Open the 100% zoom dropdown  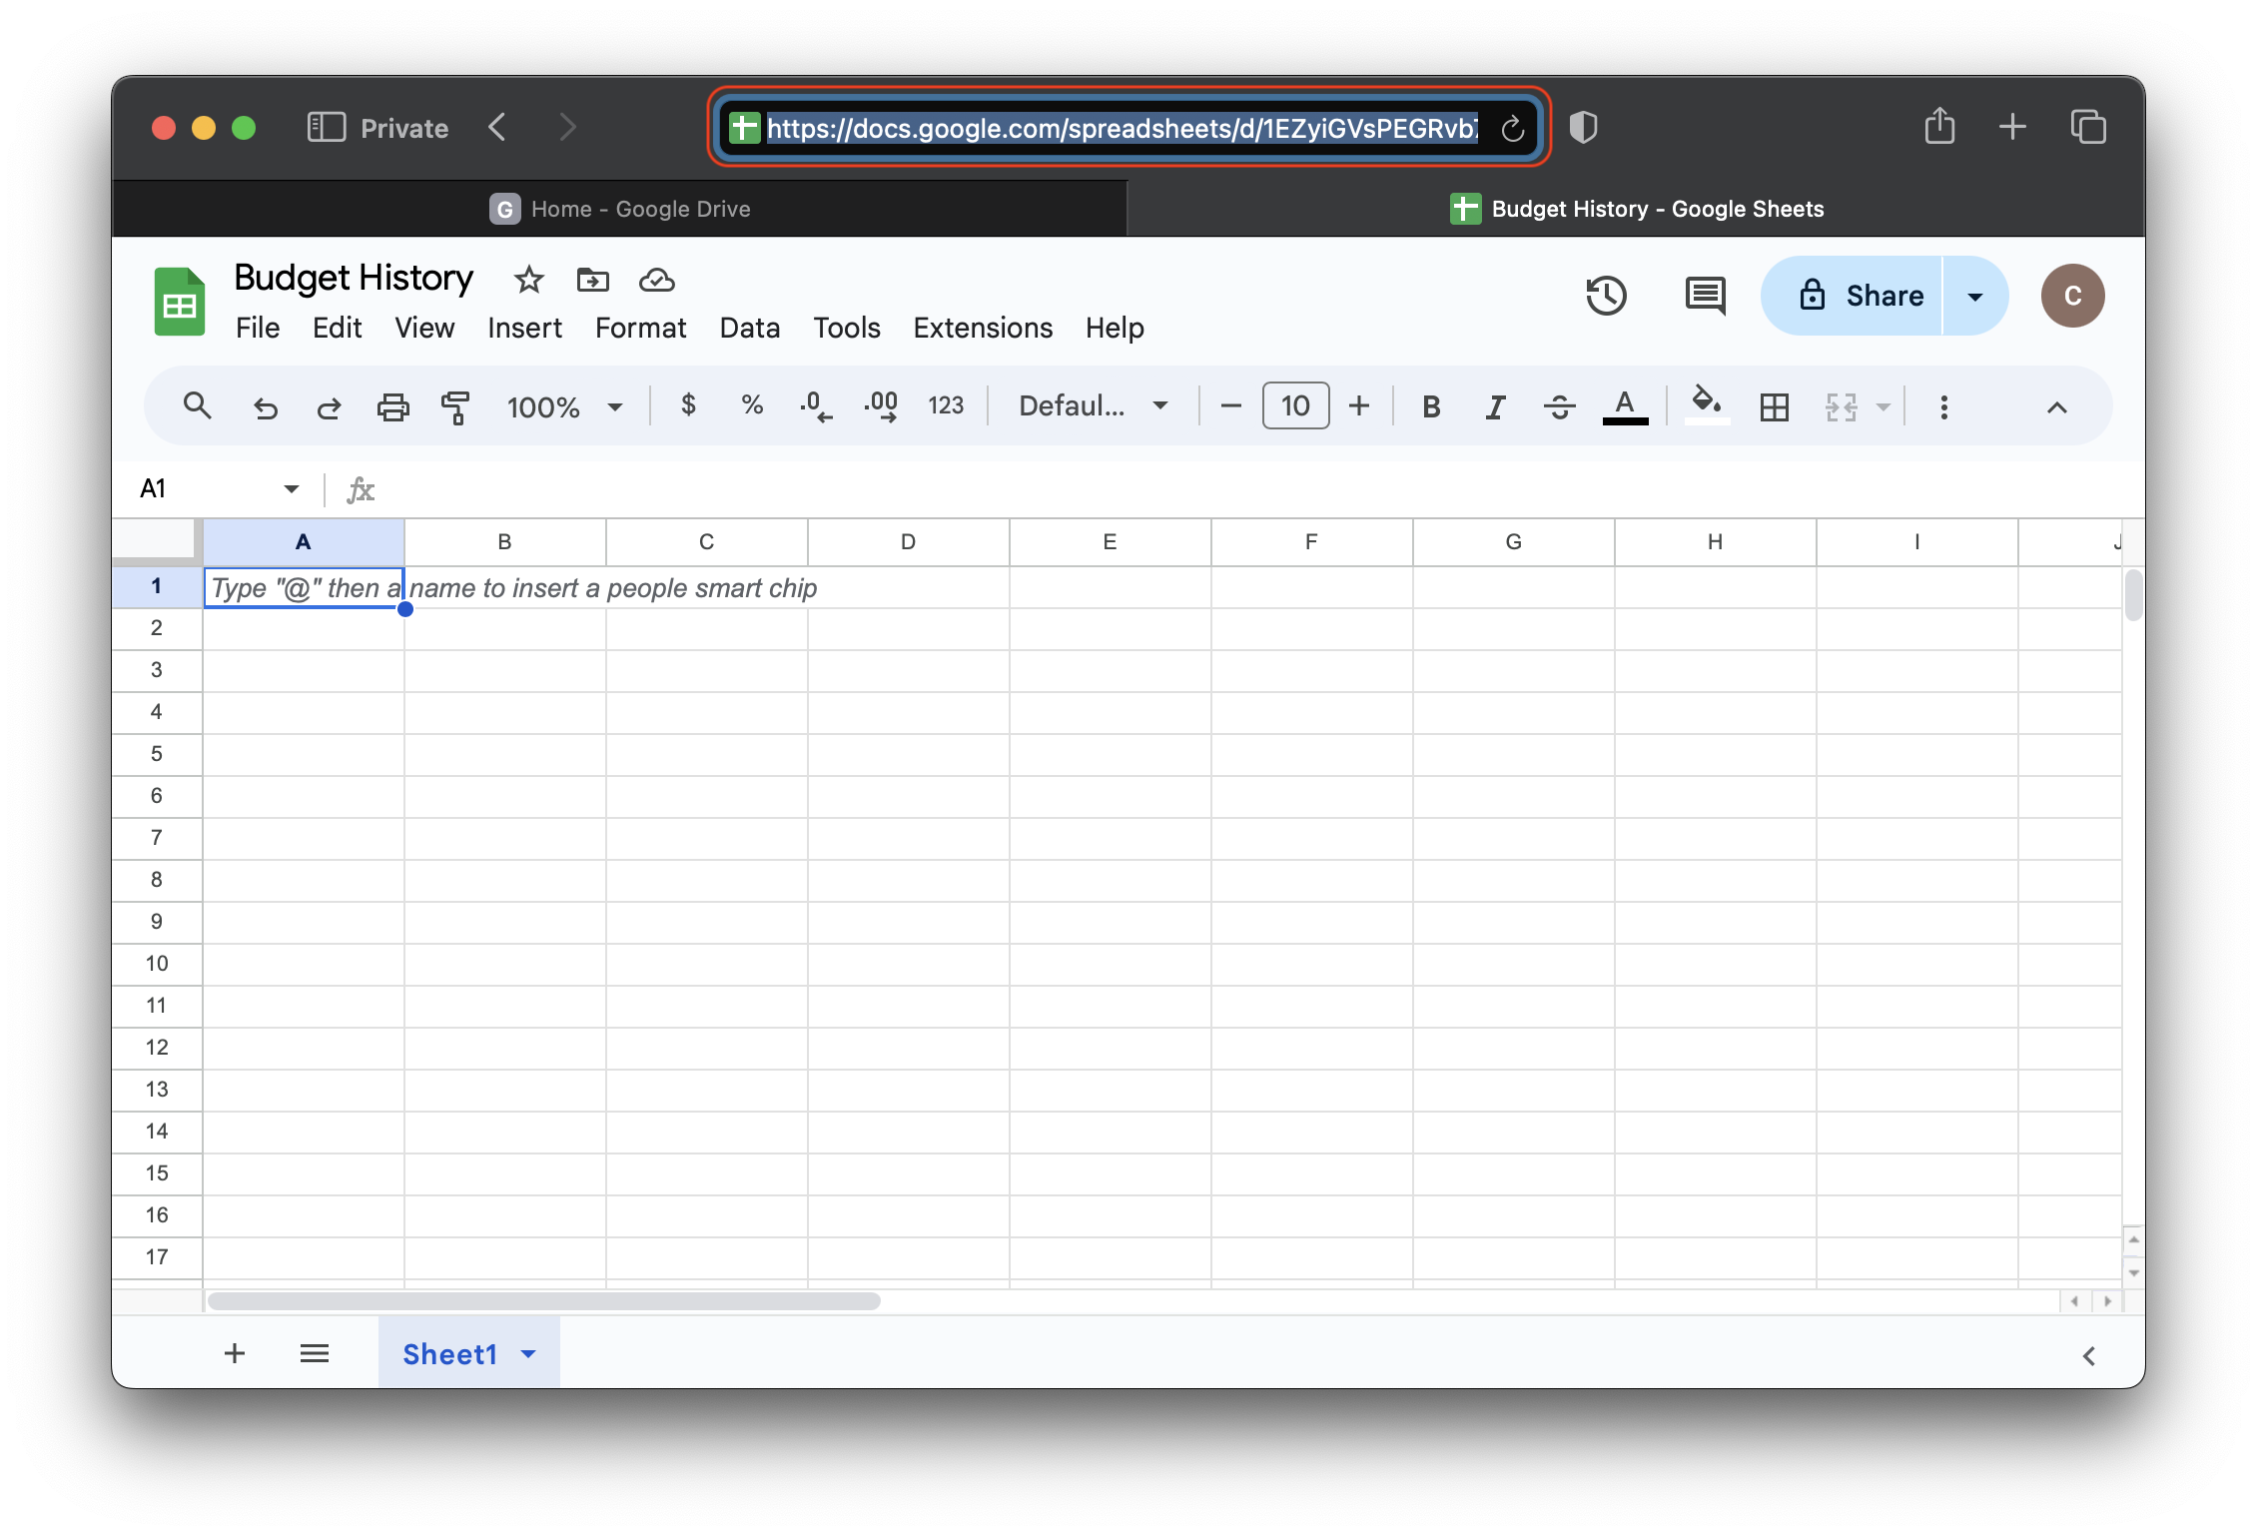click(564, 406)
